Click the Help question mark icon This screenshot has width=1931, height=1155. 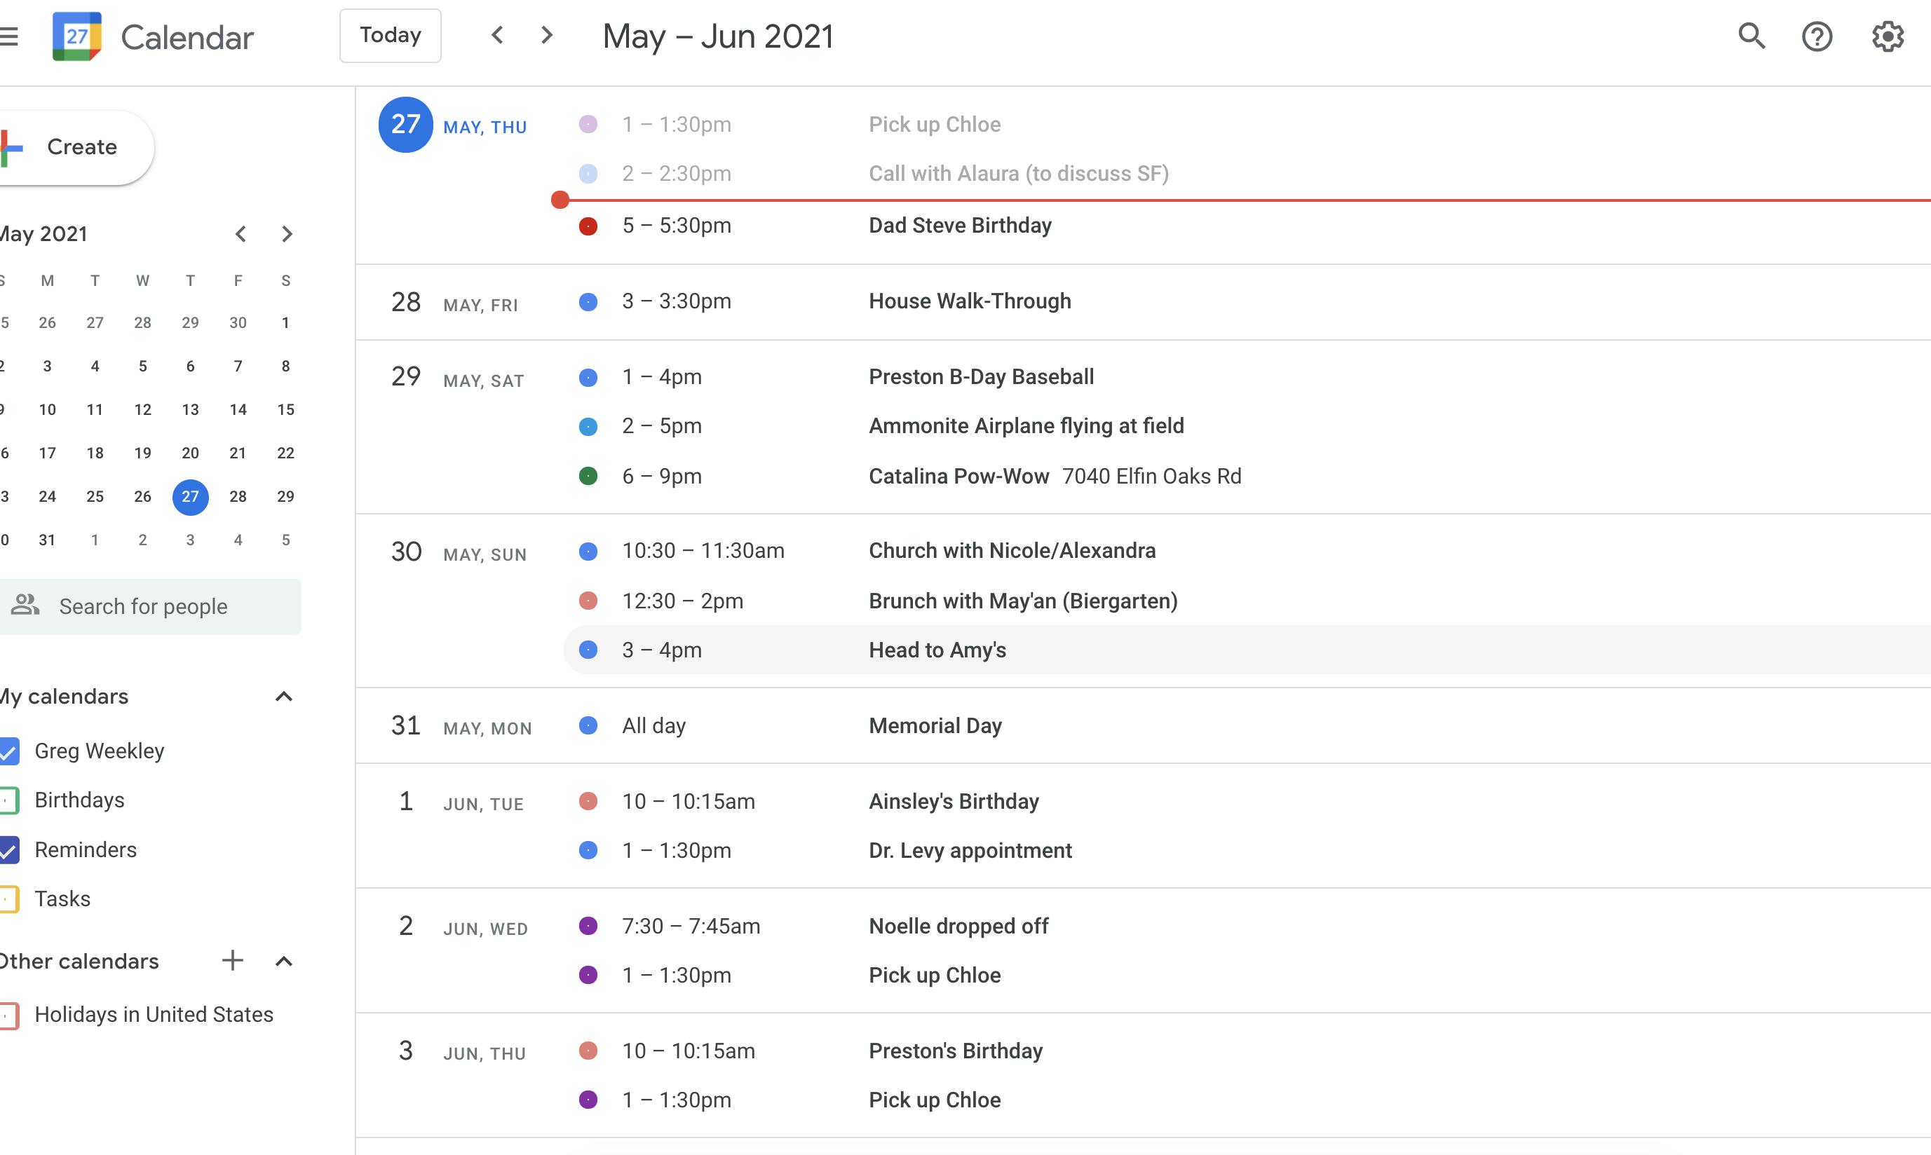pos(1817,36)
